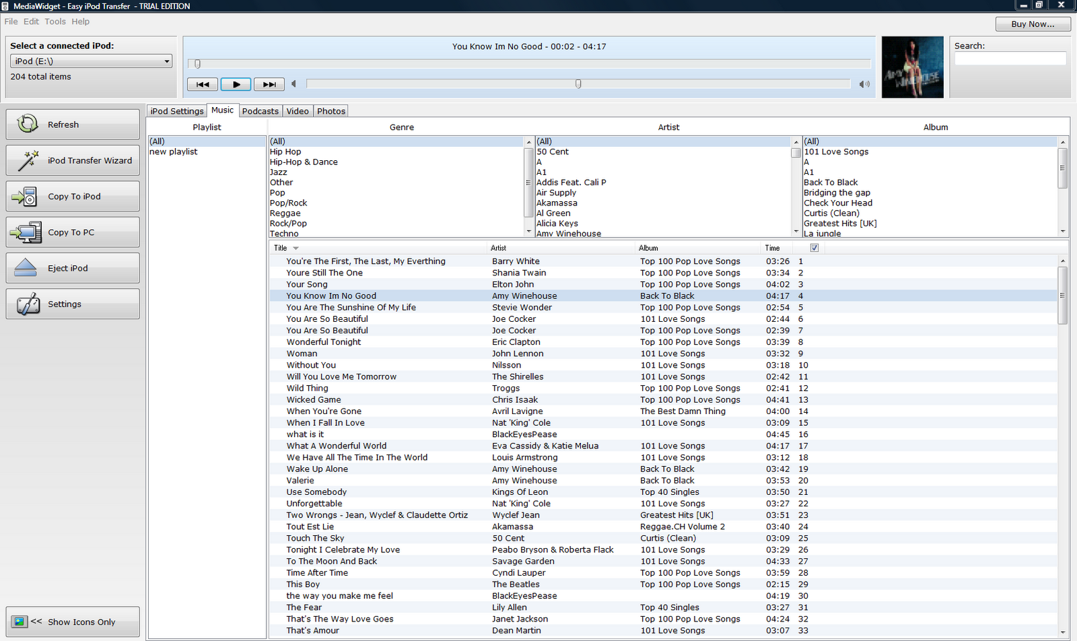Image resolution: width=1077 pixels, height=641 pixels.
Task: Switch to the Photos tab
Action: (x=331, y=111)
